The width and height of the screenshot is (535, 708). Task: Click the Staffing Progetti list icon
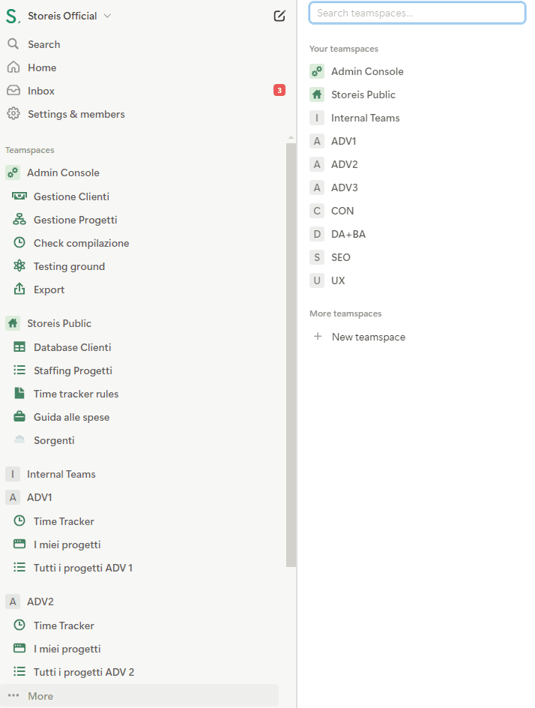[19, 370]
